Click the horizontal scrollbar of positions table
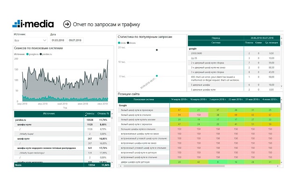The height and width of the screenshot is (187, 296). click(x=174, y=166)
